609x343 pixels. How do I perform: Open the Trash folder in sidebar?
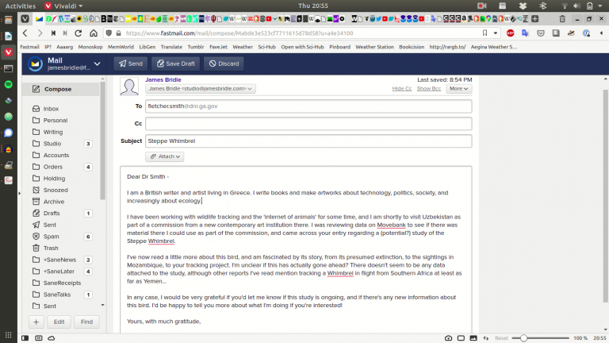point(51,249)
